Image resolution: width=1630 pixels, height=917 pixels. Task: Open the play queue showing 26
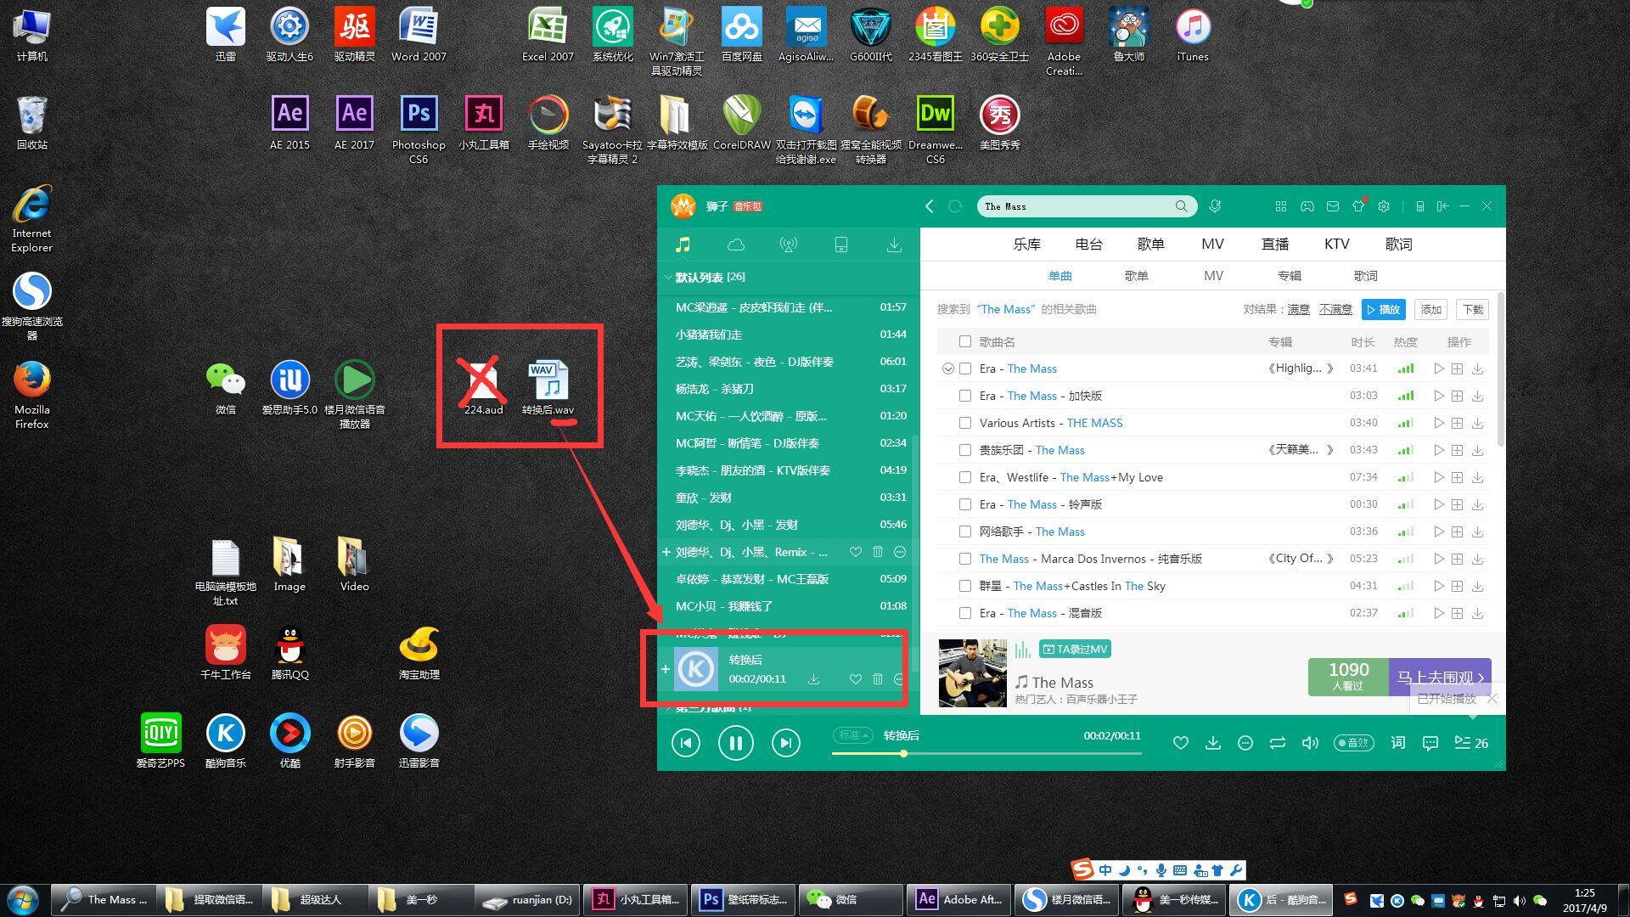(1471, 743)
